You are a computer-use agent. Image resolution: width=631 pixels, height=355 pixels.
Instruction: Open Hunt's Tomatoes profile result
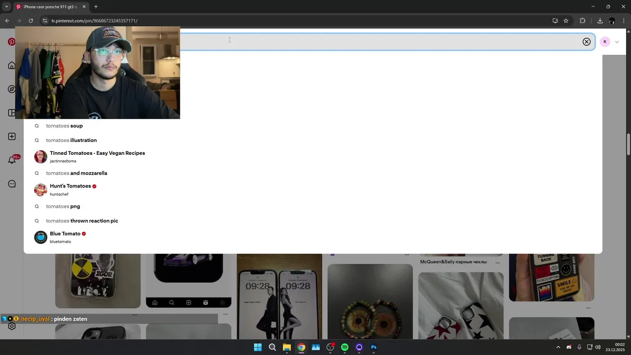65,190
